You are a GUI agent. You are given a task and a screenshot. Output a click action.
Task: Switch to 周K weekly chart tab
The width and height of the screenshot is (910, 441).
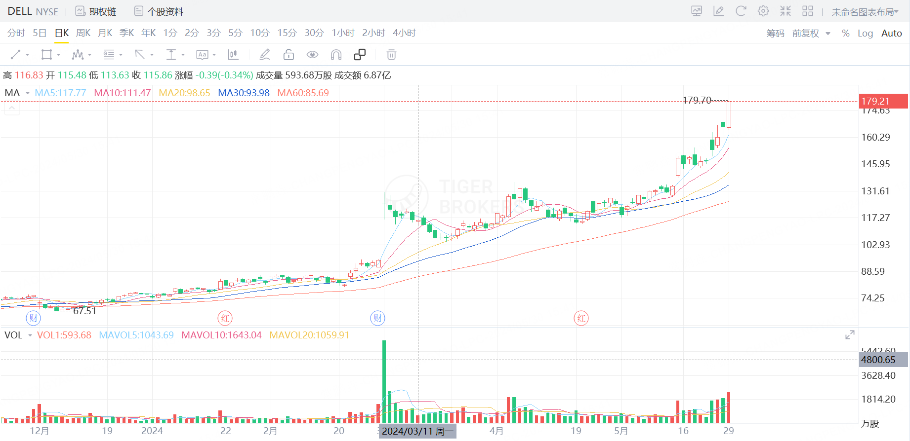[x=83, y=33]
